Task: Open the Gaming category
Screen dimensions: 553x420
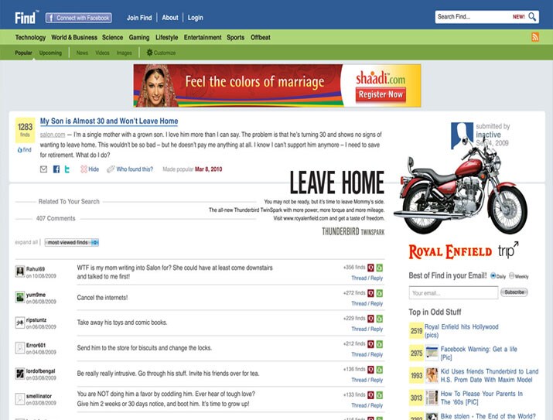Action: point(139,37)
